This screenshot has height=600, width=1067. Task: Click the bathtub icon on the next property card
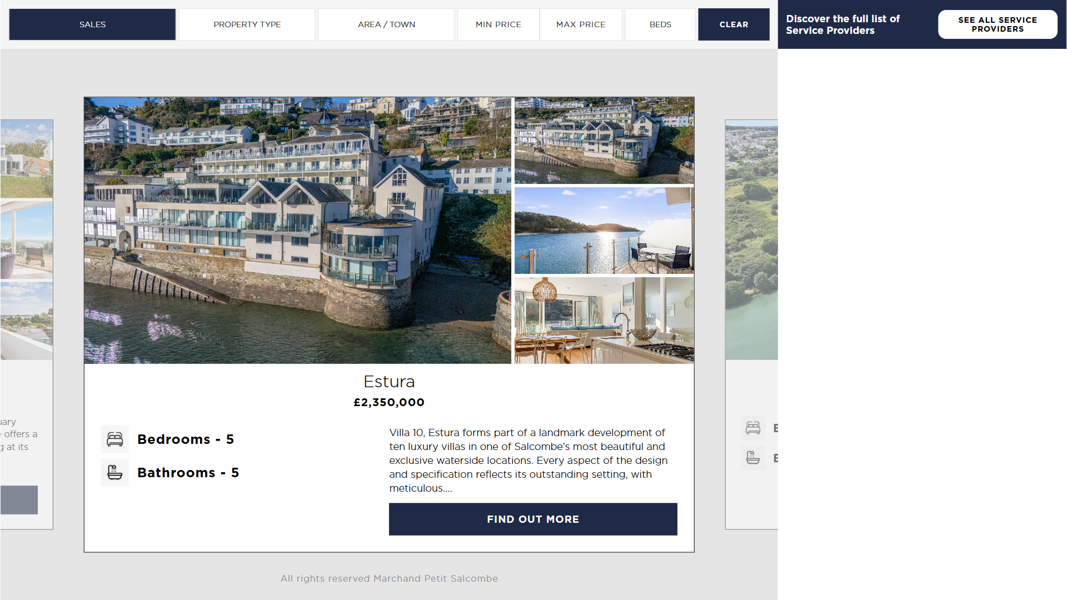pos(753,458)
